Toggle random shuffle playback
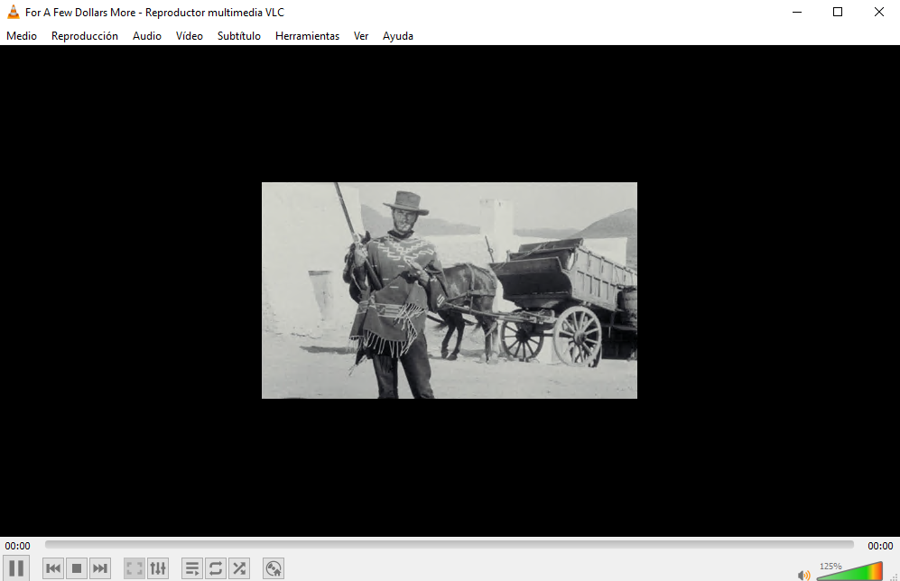 pos(239,568)
